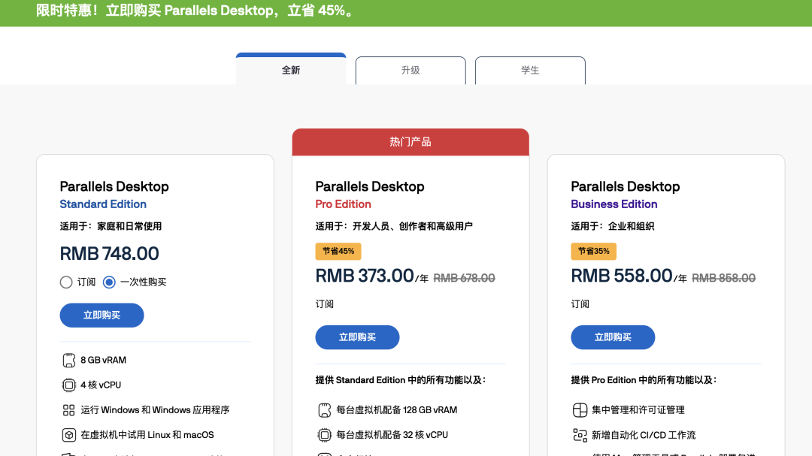Open the 学生 tab
This screenshot has width=812, height=456.
tap(530, 71)
